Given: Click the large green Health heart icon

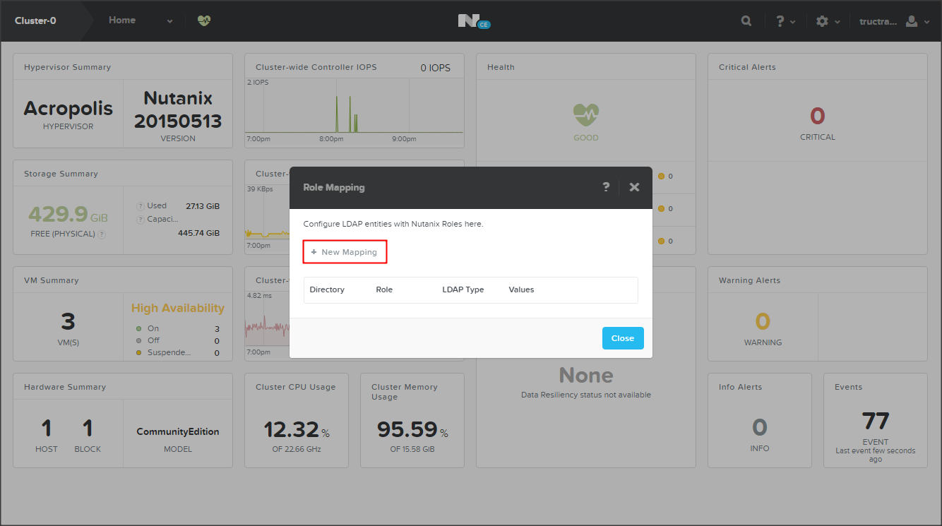Looking at the screenshot, I should click(x=585, y=114).
